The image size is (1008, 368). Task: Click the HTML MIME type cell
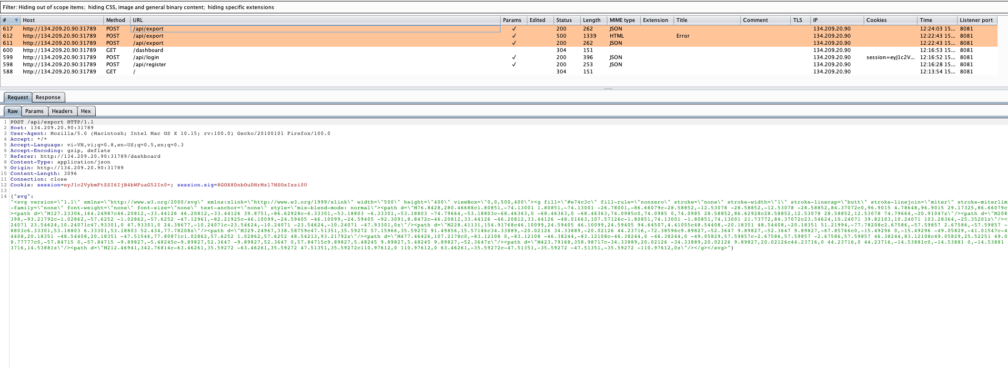point(616,36)
